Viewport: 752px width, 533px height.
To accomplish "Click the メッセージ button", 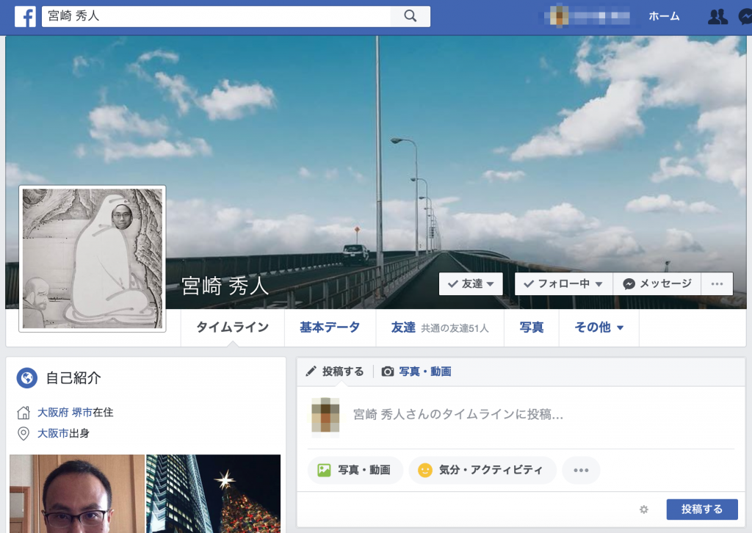I will point(657,284).
